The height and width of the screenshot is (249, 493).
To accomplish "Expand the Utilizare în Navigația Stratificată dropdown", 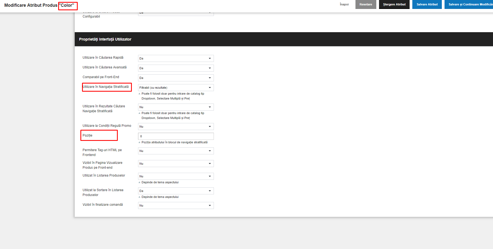I will [x=176, y=88].
